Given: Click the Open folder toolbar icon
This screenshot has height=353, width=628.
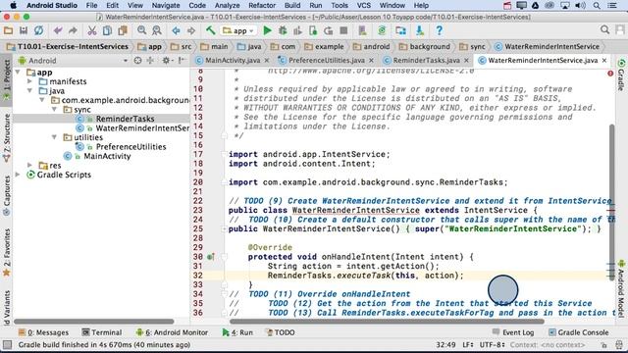Looking at the screenshot, I should point(8,30).
